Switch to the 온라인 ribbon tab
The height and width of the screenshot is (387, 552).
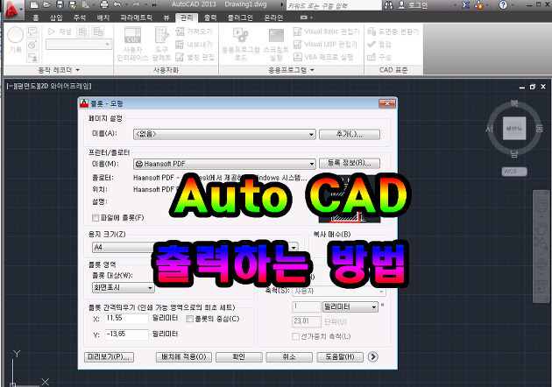[273, 18]
